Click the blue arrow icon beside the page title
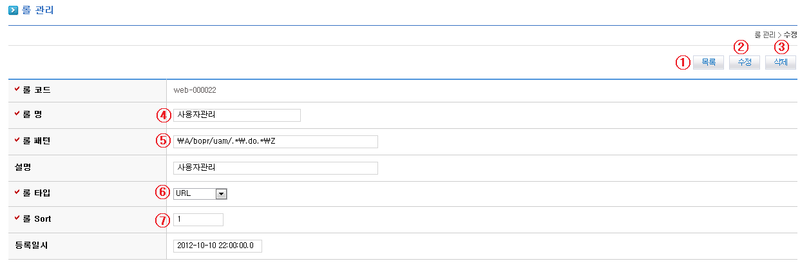800x270 pixels. (x=13, y=10)
